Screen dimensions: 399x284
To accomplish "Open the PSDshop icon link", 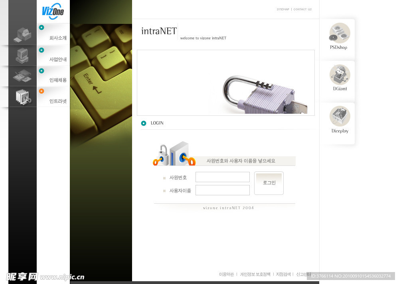I will click(340, 33).
